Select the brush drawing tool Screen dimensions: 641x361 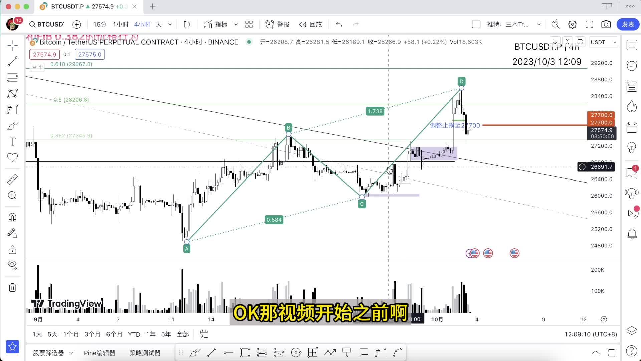[x=12, y=126]
